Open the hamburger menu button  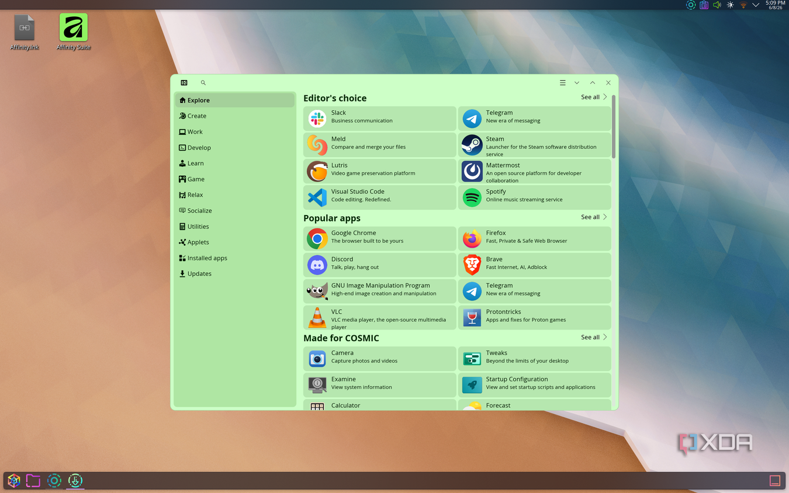(562, 83)
